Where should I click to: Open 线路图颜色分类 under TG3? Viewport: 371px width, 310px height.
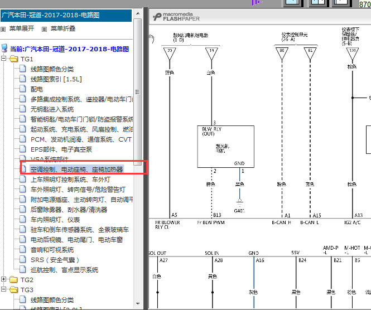coord(52,300)
